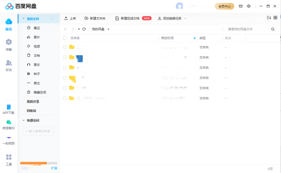Select 文档 in the sidebar
281x173 pixels.
pos(37,55)
